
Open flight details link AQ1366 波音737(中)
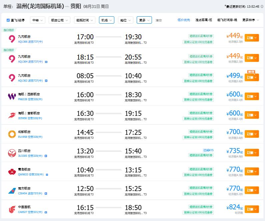30,42
